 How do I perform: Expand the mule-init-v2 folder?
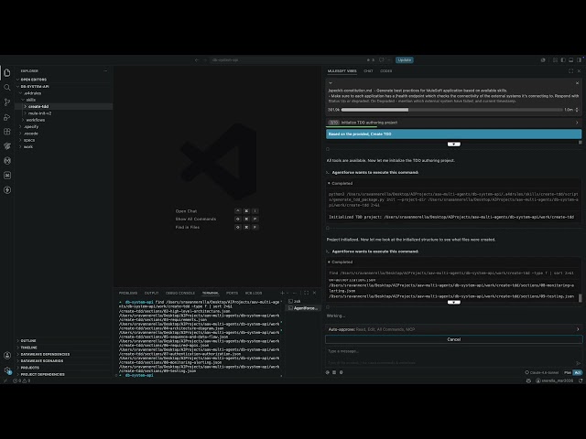39,113
